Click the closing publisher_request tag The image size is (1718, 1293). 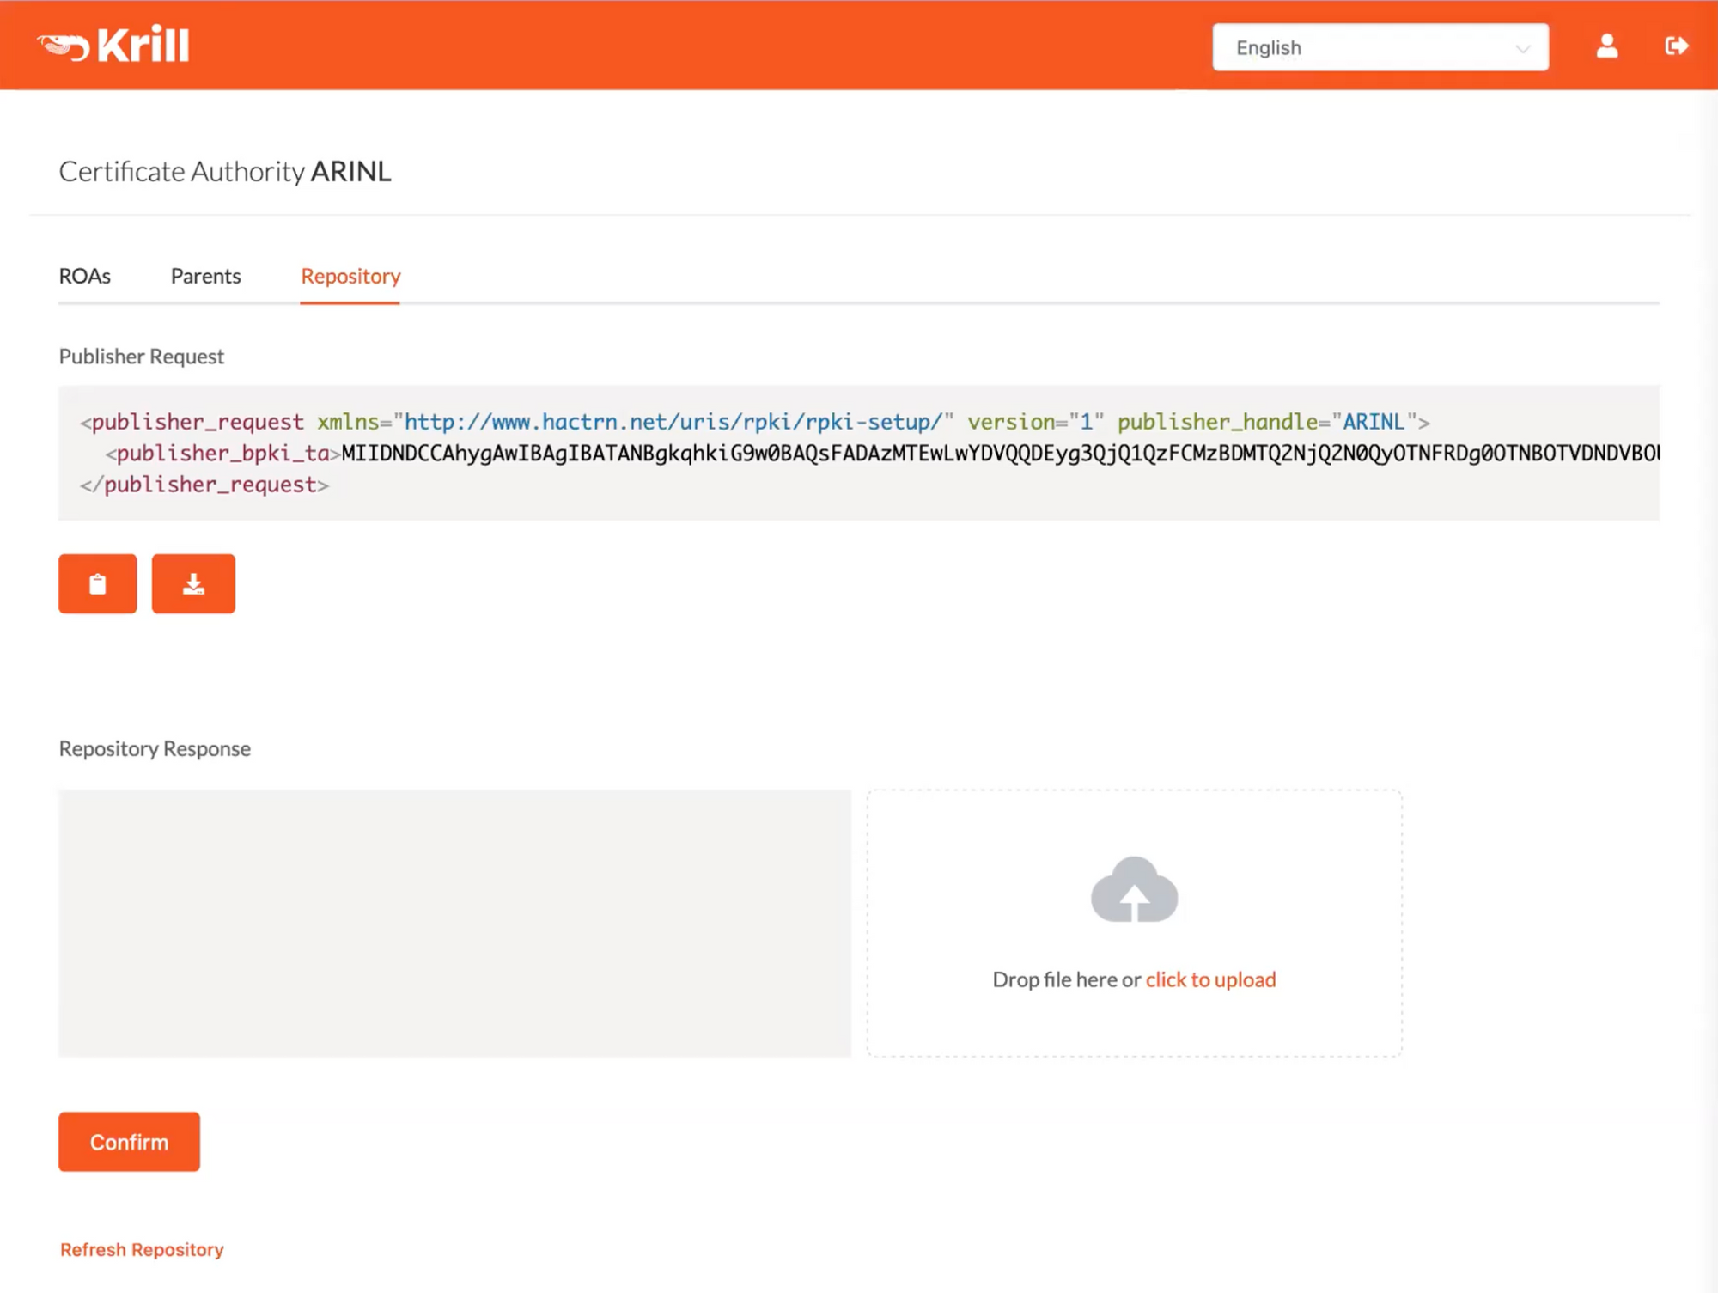click(204, 485)
